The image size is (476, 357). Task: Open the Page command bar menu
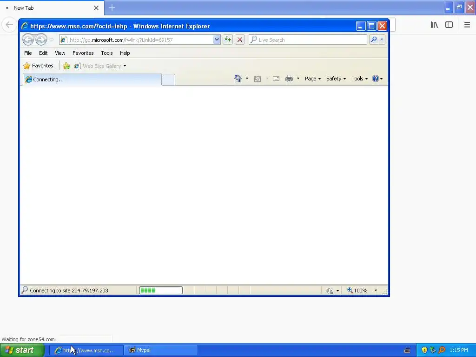click(313, 79)
